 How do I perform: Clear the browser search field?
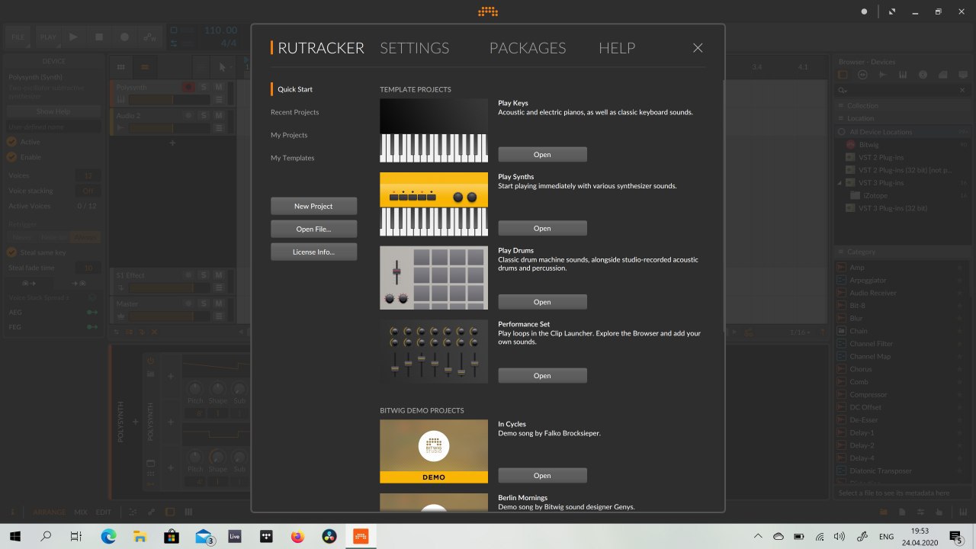coord(962,90)
